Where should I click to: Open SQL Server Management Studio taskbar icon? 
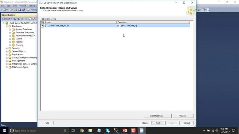click(116, 131)
